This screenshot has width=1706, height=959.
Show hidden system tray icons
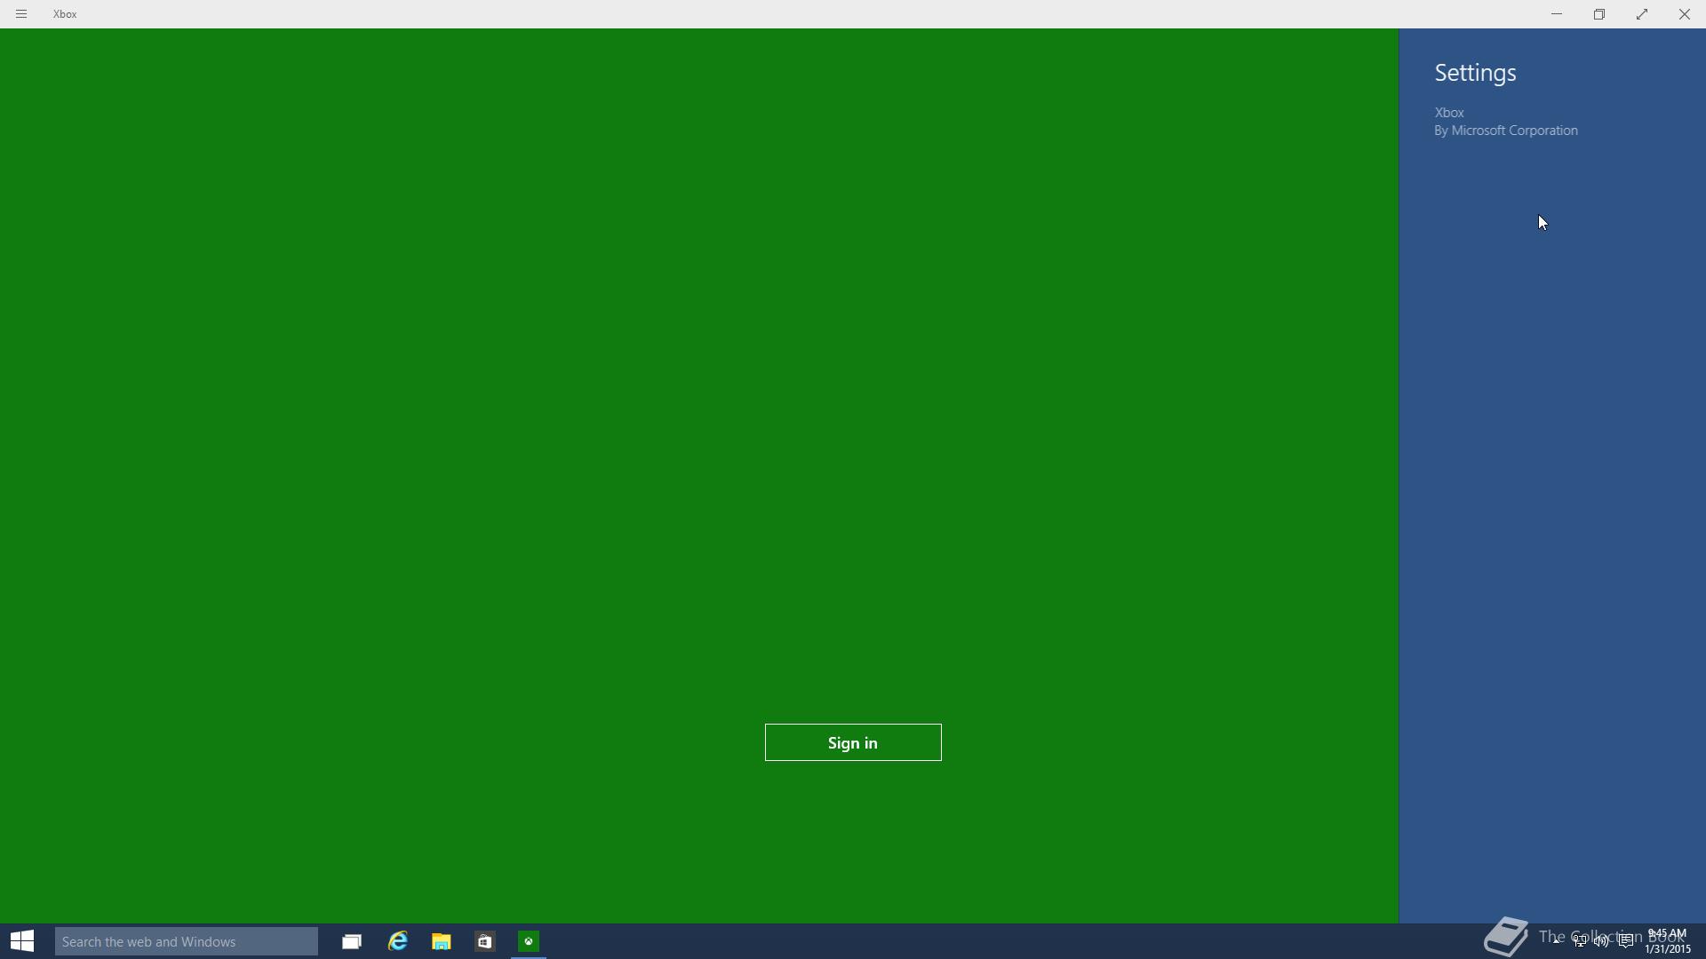[1557, 941]
